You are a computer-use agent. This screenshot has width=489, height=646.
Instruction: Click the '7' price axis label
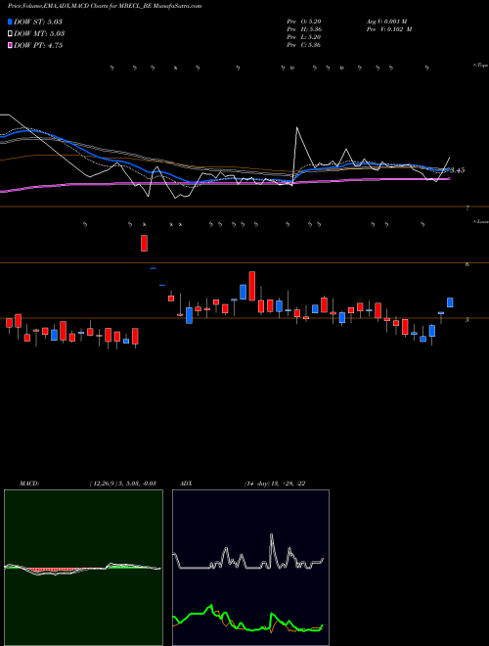[467, 208]
